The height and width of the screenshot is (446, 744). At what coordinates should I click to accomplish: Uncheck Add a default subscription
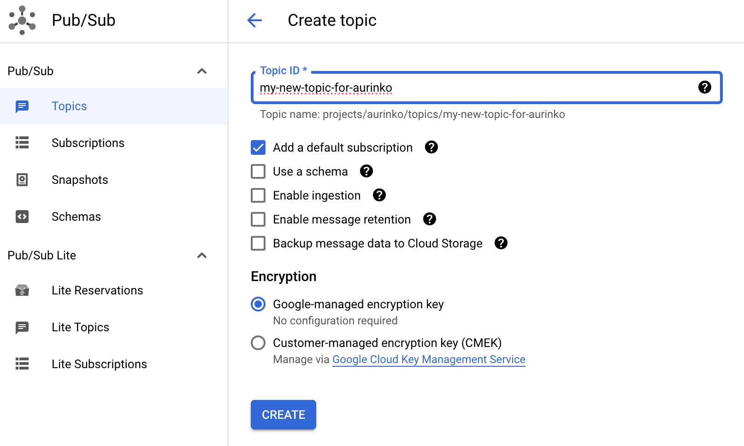tap(258, 147)
